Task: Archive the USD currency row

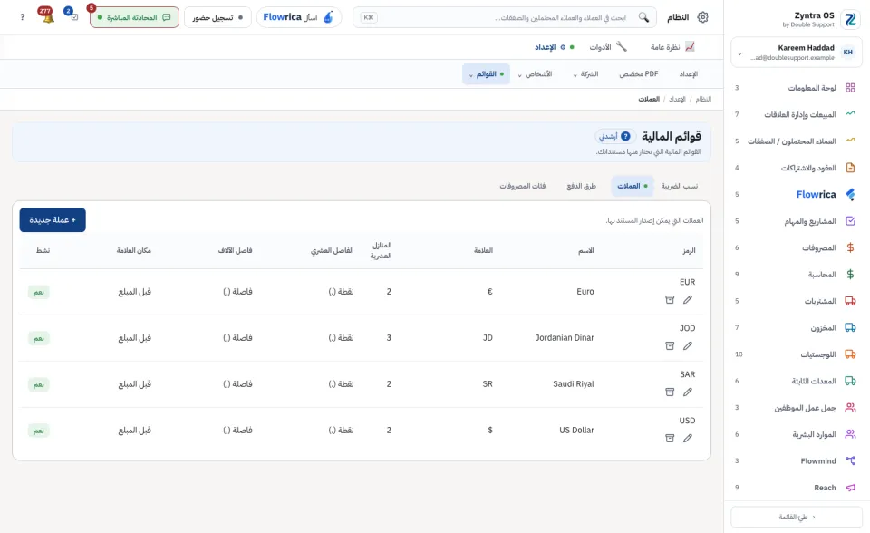Action: [670, 438]
